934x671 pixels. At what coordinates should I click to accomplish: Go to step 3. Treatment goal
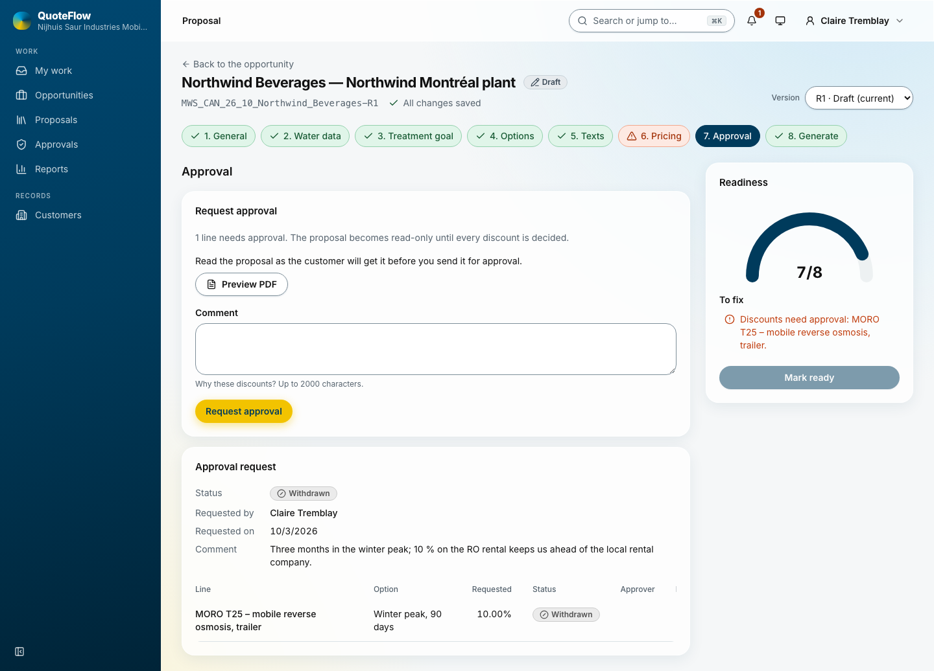pos(408,136)
